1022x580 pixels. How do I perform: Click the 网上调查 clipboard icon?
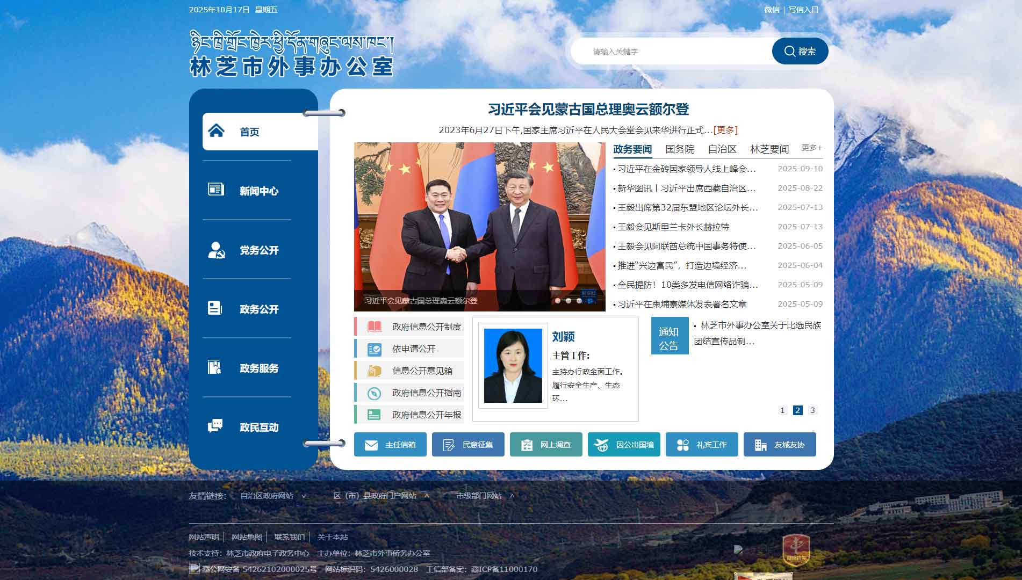pos(527,445)
